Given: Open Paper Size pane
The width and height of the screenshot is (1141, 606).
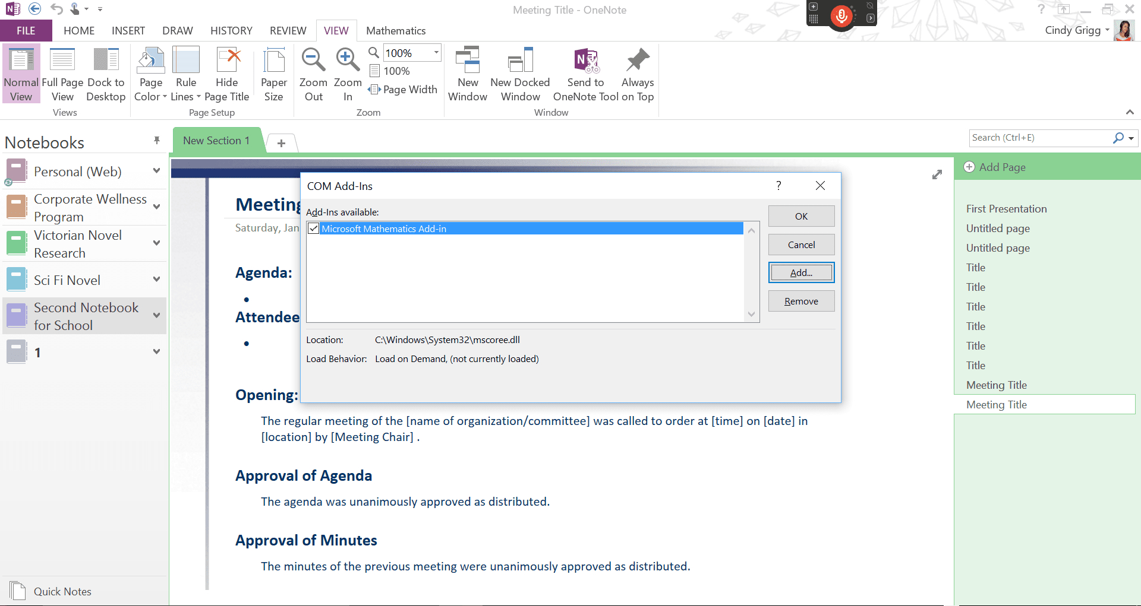Looking at the screenshot, I should coord(273,74).
